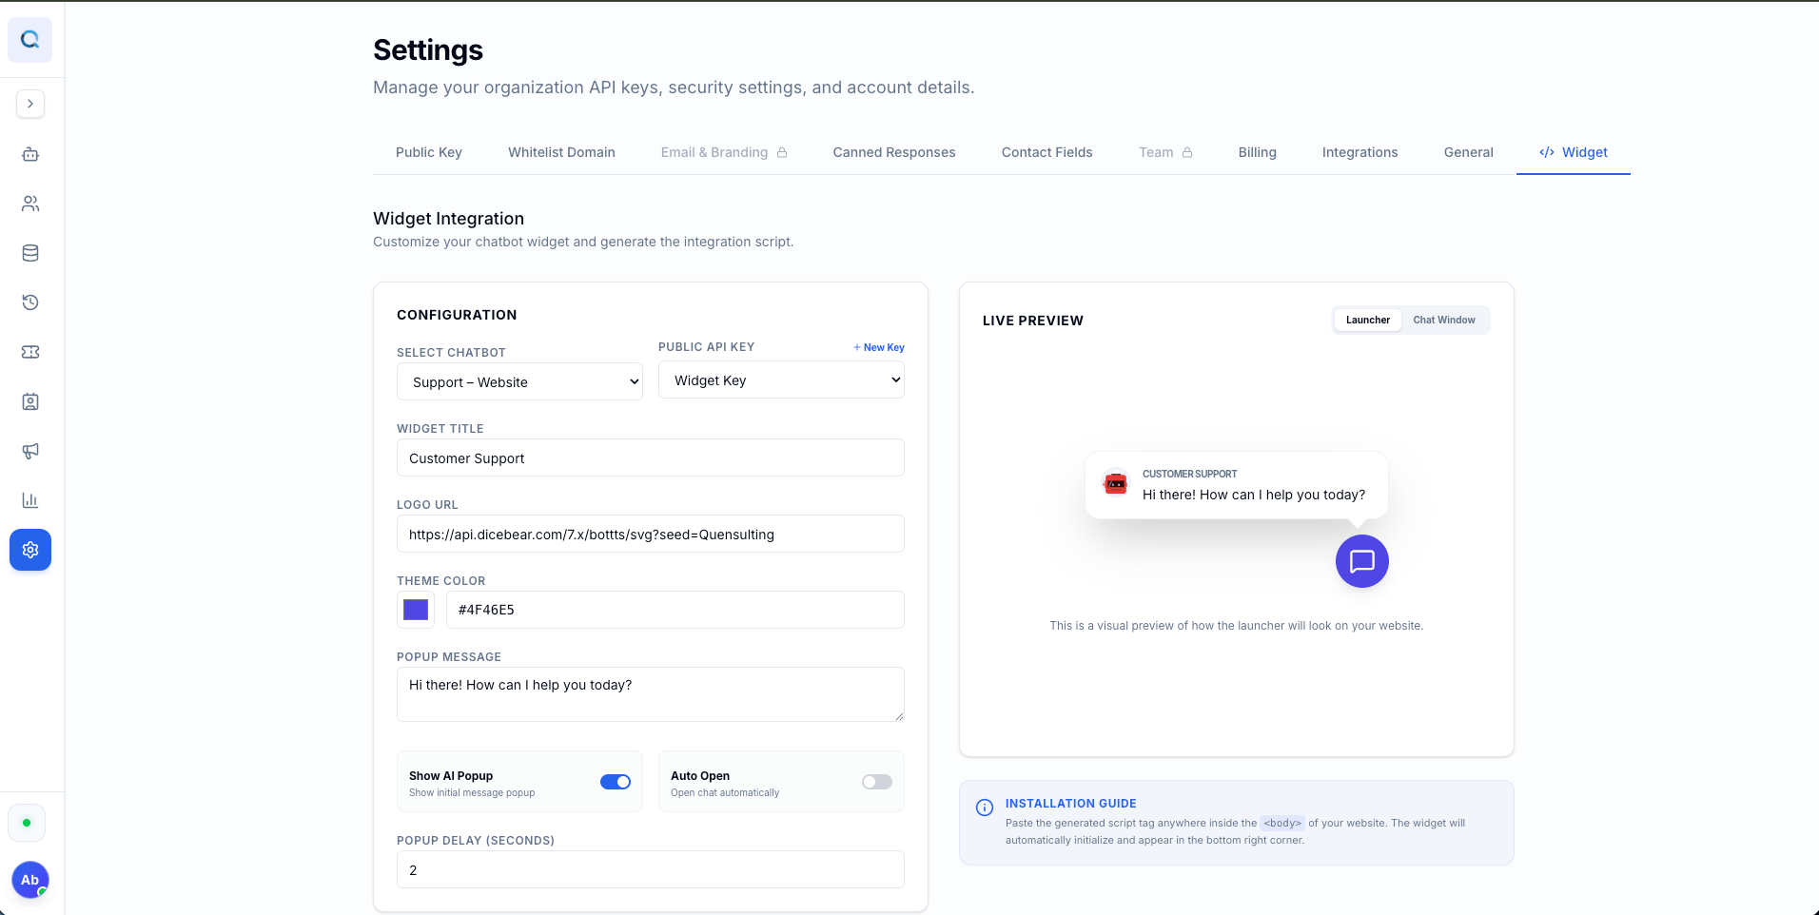Open the Contact Fields tab
This screenshot has height=915, width=1819.
click(1047, 152)
